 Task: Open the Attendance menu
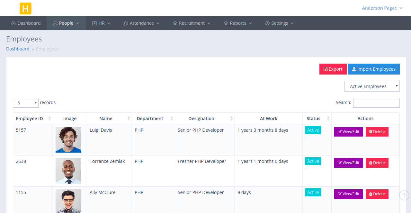pyautogui.click(x=141, y=23)
